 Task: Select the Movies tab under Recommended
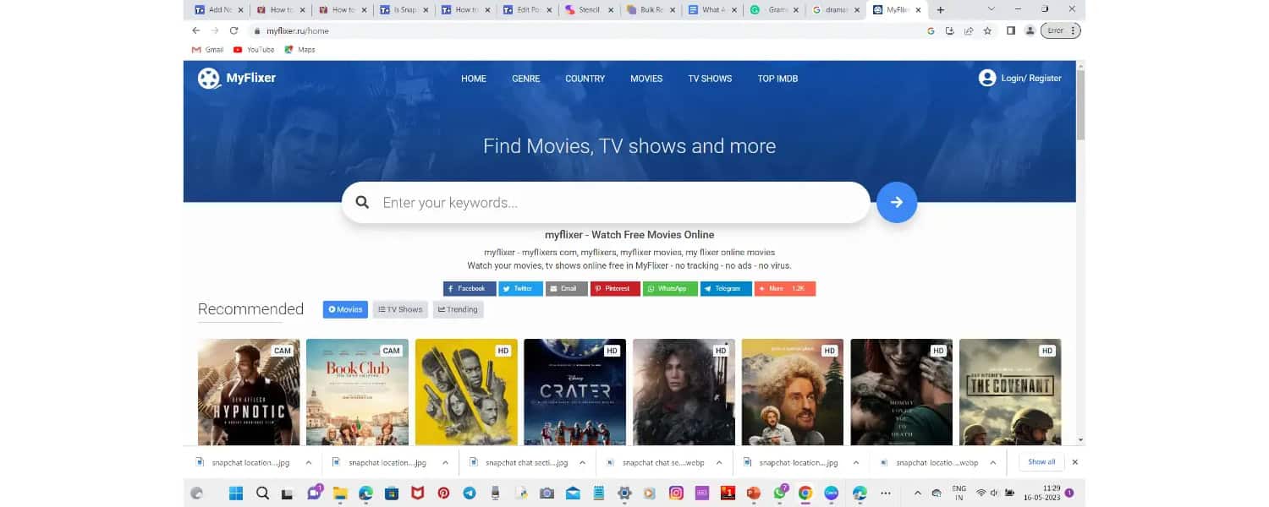pyautogui.click(x=345, y=309)
